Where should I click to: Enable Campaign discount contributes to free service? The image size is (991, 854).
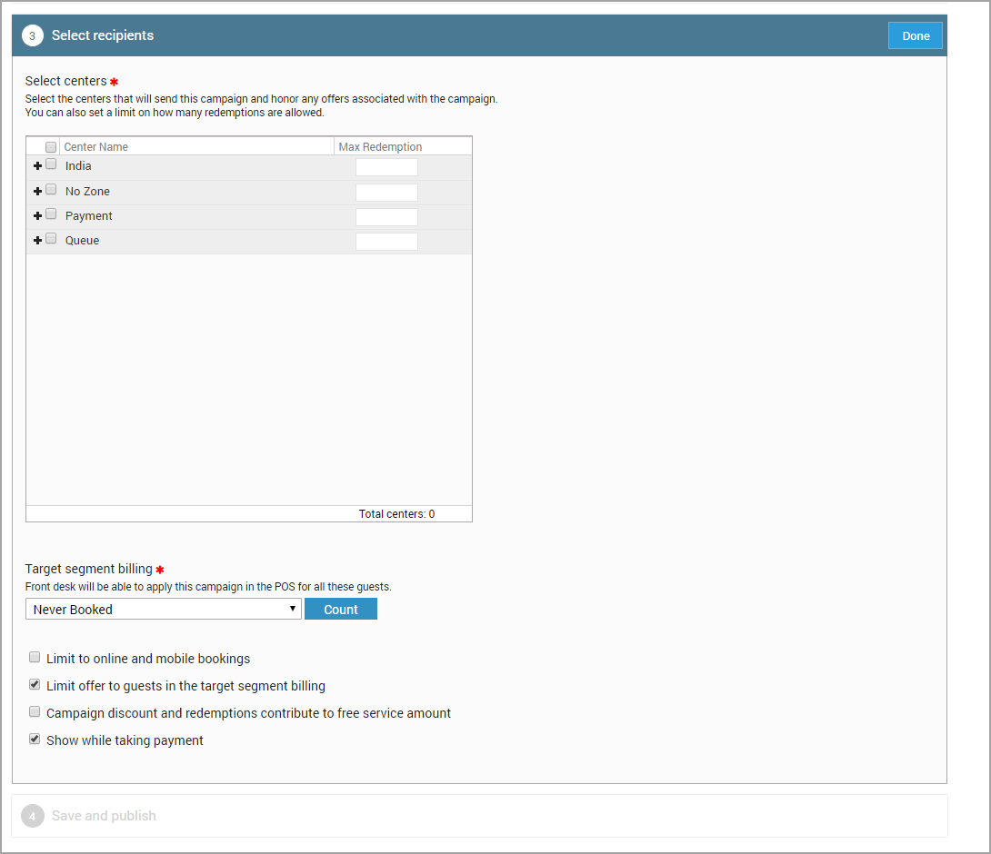(x=35, y=712)
